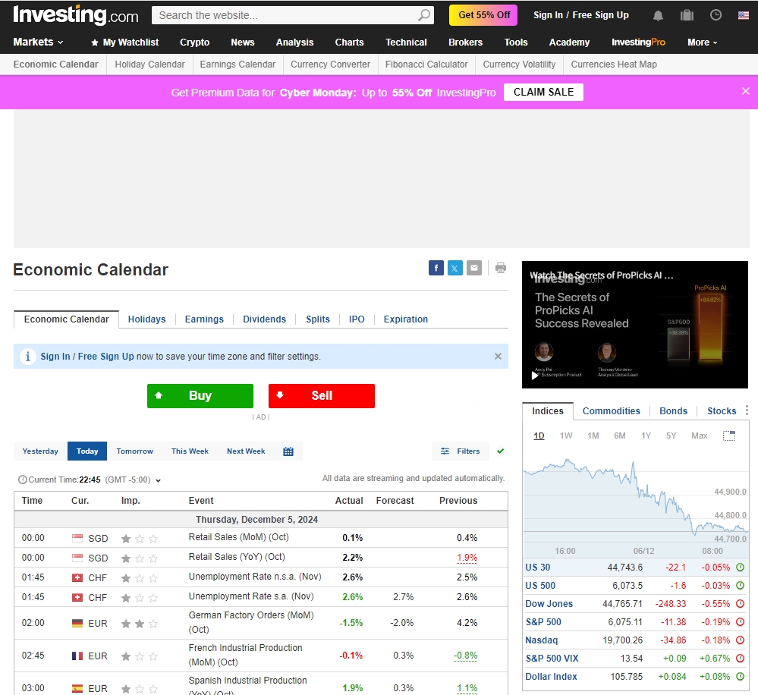Click the search magnifier icon

click(x=424, y=15)
